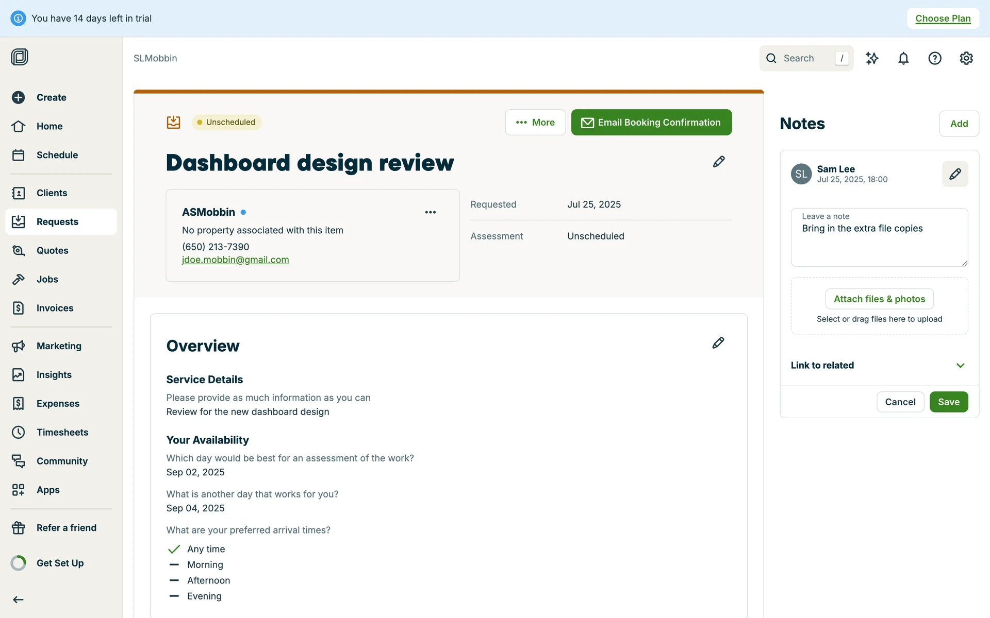Edit the Overview section with pencil icon
990x618 pixels.
click(x=718, y=343)
